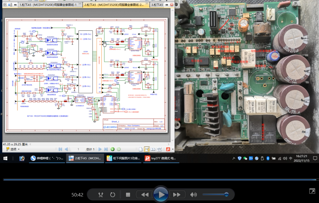The image size is (319, 203).
Task: Jump to last page of the PDF
Action: 106,149
